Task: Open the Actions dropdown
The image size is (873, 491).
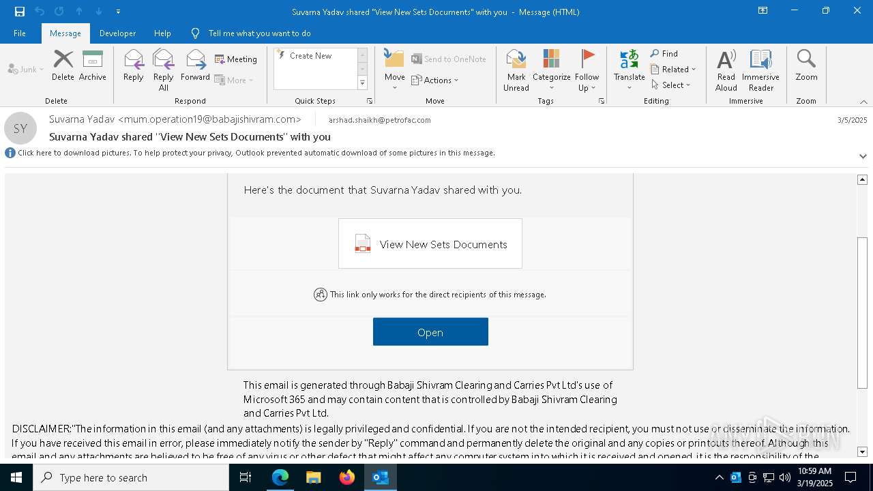Action: [435, 80]
